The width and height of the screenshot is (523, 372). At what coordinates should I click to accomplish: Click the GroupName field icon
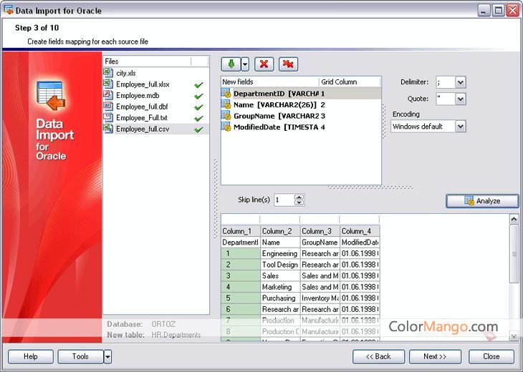[x=226, y=116]
